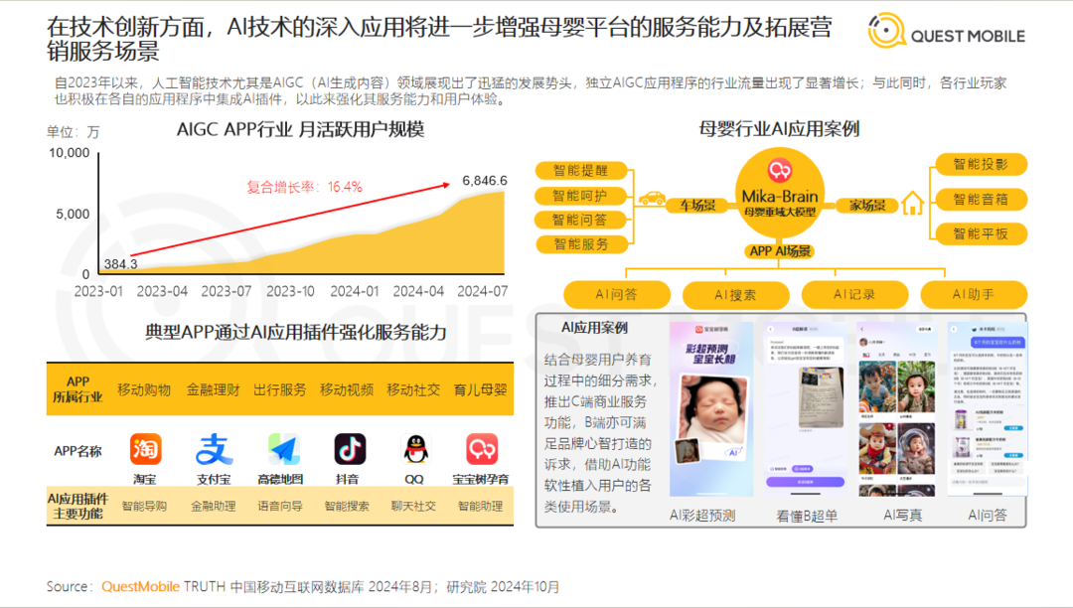Open the AI写真 screenshot thumbnail
The height and width of the screenshot is (608, 1073).
click(x=897, y=409)
